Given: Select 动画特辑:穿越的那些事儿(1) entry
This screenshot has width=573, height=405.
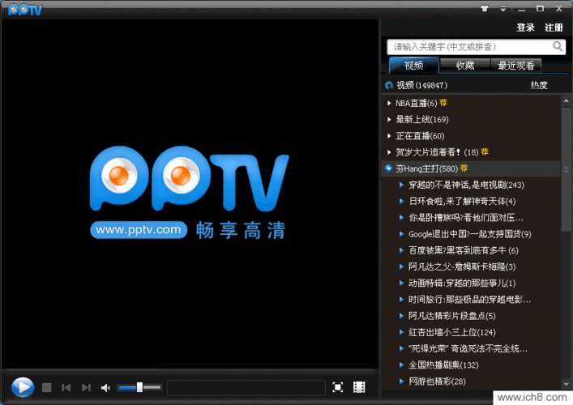Looking at the screenshot, I should pos(462,283).
